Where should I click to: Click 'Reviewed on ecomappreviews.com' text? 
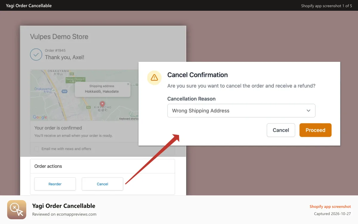click(64, 214)
